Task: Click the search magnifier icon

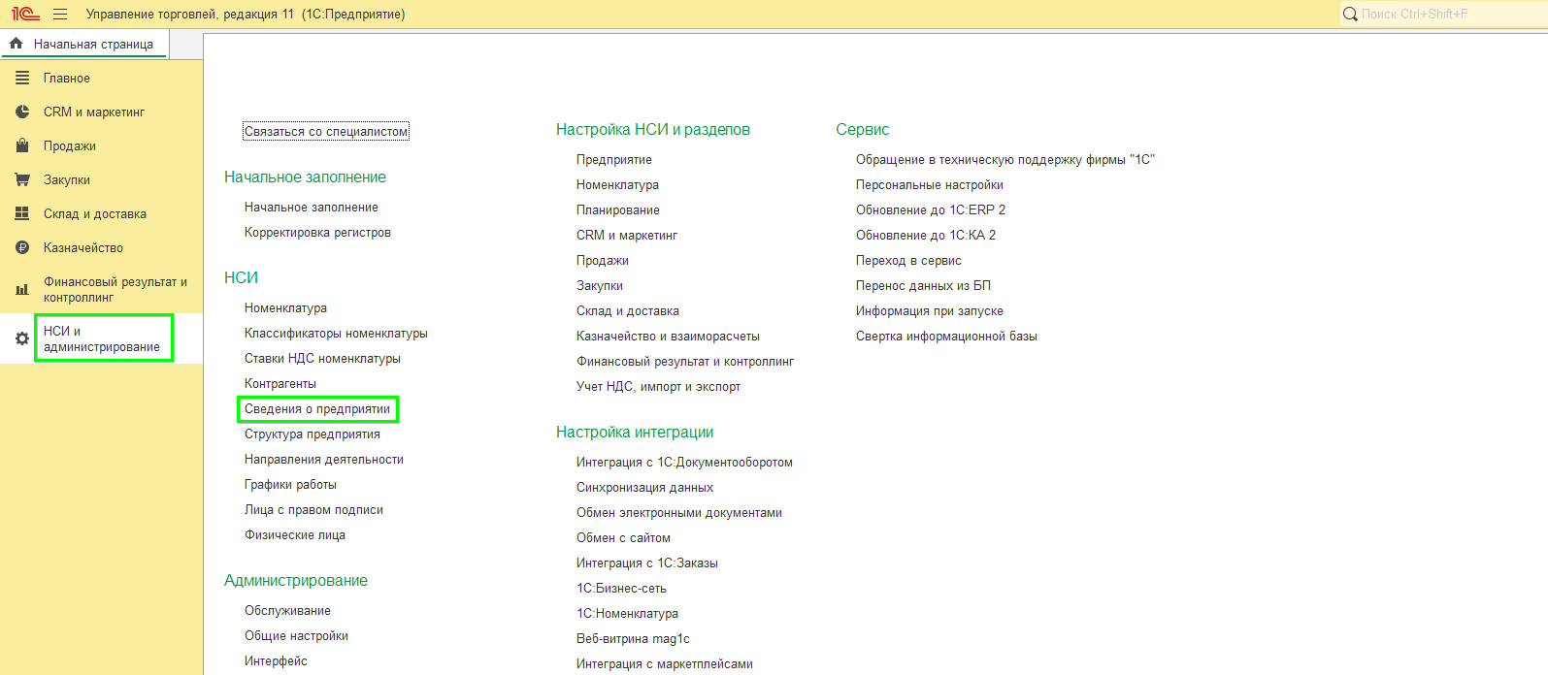Action: [1350, 14]
